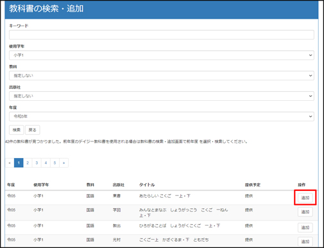Click the タイトル column header
The width and height of the screenshot is (324, 248).
pyautogui.click(x=147, y=184)
